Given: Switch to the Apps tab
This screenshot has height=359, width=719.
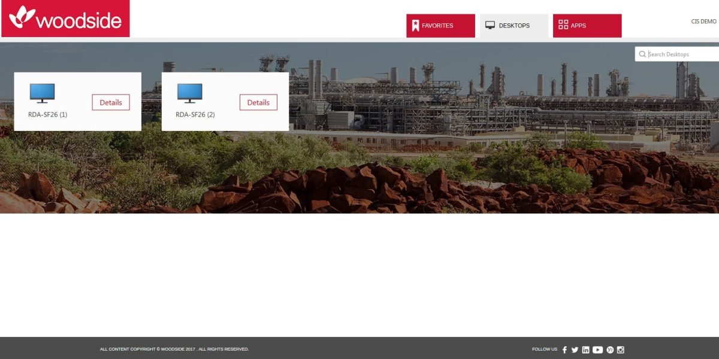Looking at the screenshot, I should click(587, 25).
